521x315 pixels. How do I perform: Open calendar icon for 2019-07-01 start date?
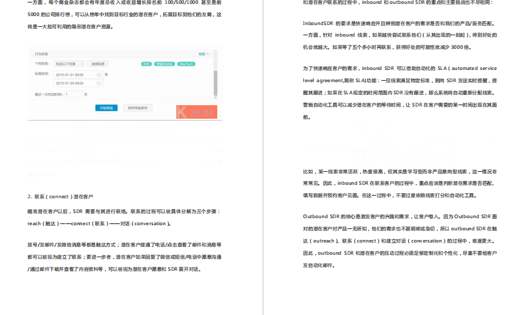[x=99, y=74]
